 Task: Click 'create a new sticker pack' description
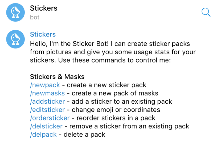point(106,85)
